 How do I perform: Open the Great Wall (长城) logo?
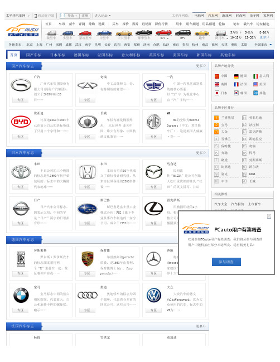point(87,122)
